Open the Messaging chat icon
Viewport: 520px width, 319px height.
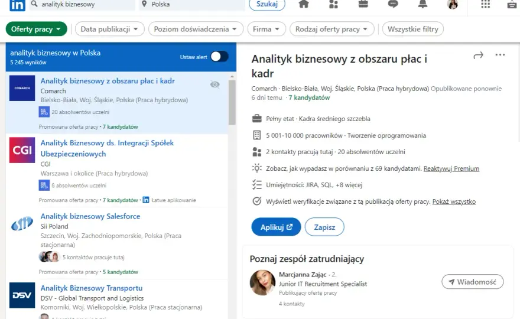coord(393,4)
